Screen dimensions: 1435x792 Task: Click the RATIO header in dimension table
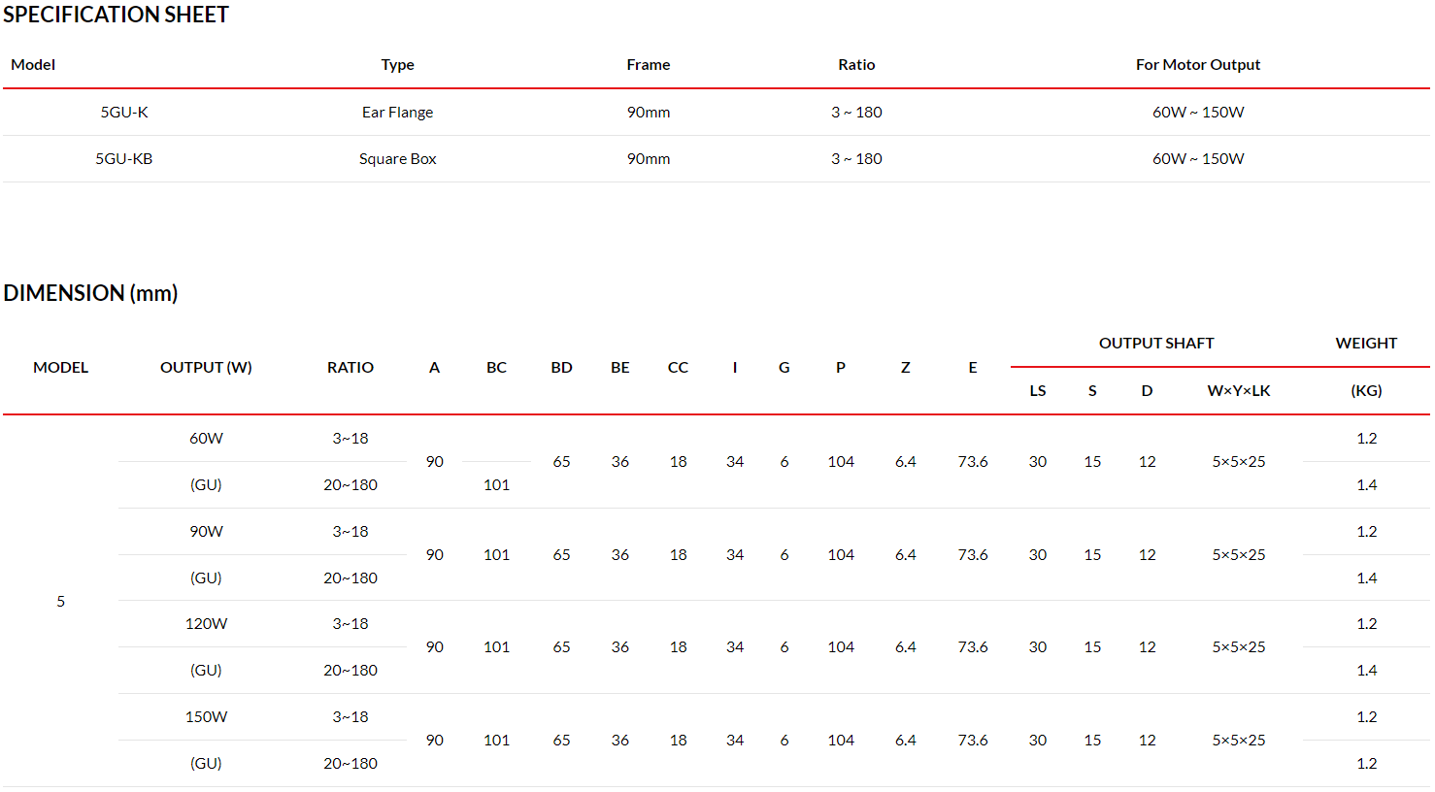point(350,368)
